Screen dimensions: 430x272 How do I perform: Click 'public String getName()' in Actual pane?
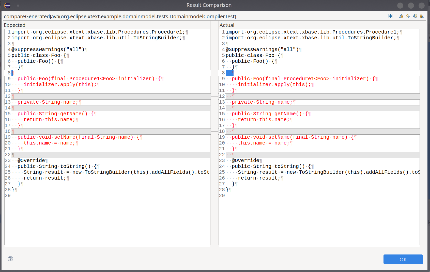pos(267,114)
